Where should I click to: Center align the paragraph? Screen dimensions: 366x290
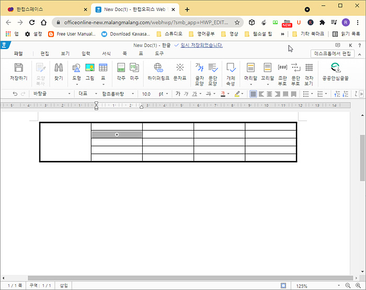[269, 94]
